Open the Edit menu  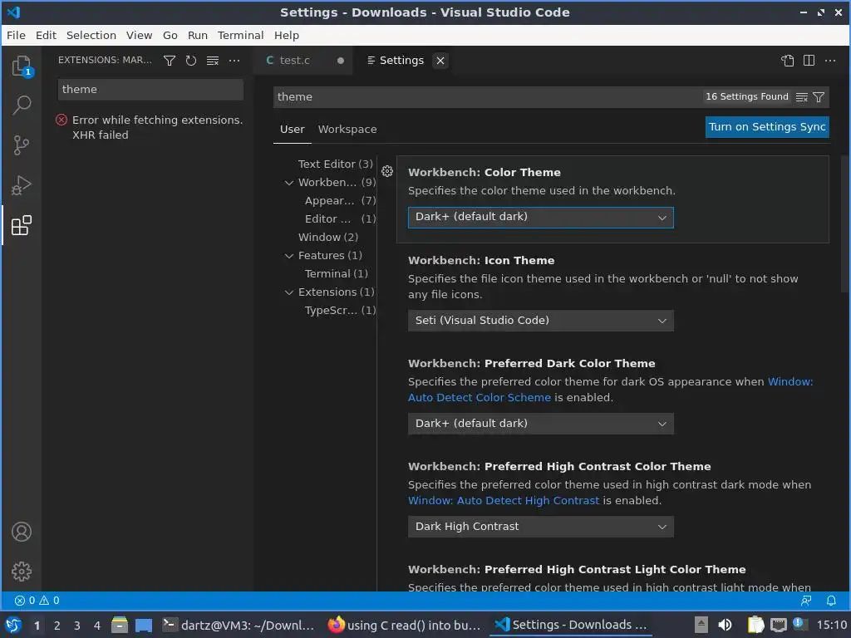pyautogui.click(x=47, y=35)
